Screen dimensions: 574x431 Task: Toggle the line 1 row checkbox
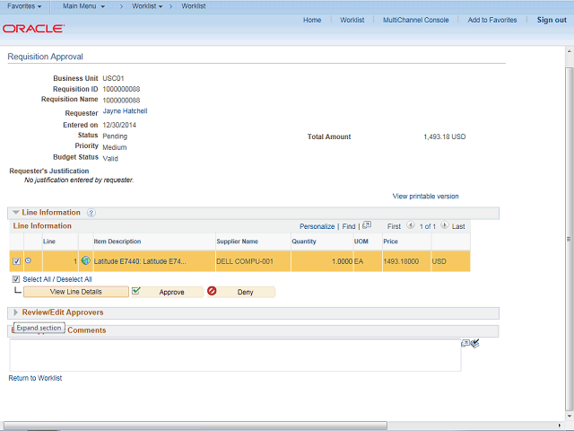click(16, 261)
